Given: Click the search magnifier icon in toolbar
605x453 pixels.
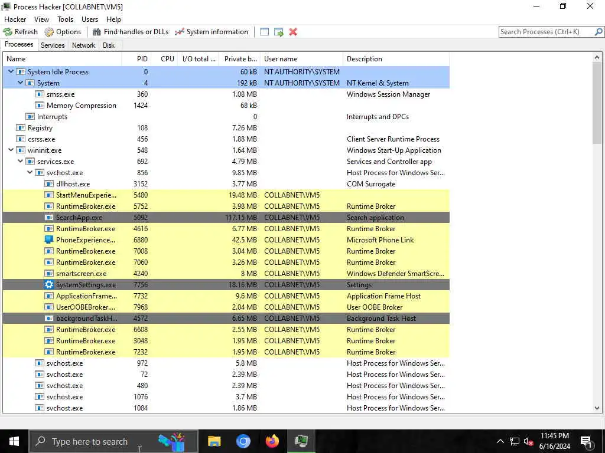Looking at the screenshot, I should point(599,32).
